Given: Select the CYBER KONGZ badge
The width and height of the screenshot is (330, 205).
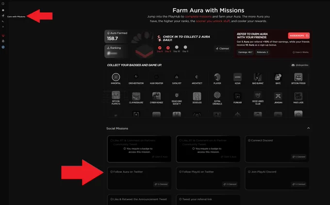Looking at the screenshot, I should 156,98.
